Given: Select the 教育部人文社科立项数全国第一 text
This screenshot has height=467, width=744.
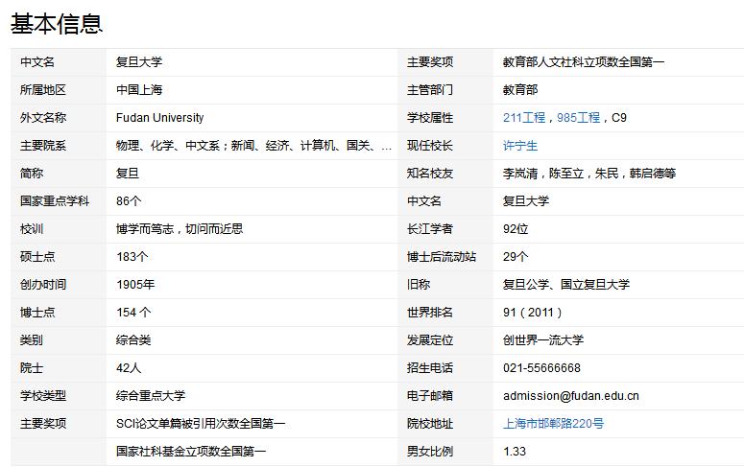Looking at the screenshot, I should [584, 62].
